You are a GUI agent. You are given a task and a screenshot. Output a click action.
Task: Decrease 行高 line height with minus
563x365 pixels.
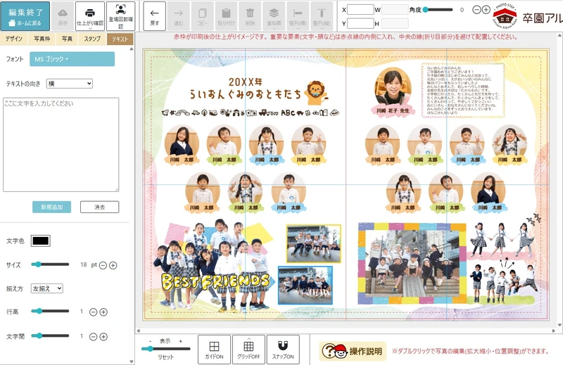(94, 312)
